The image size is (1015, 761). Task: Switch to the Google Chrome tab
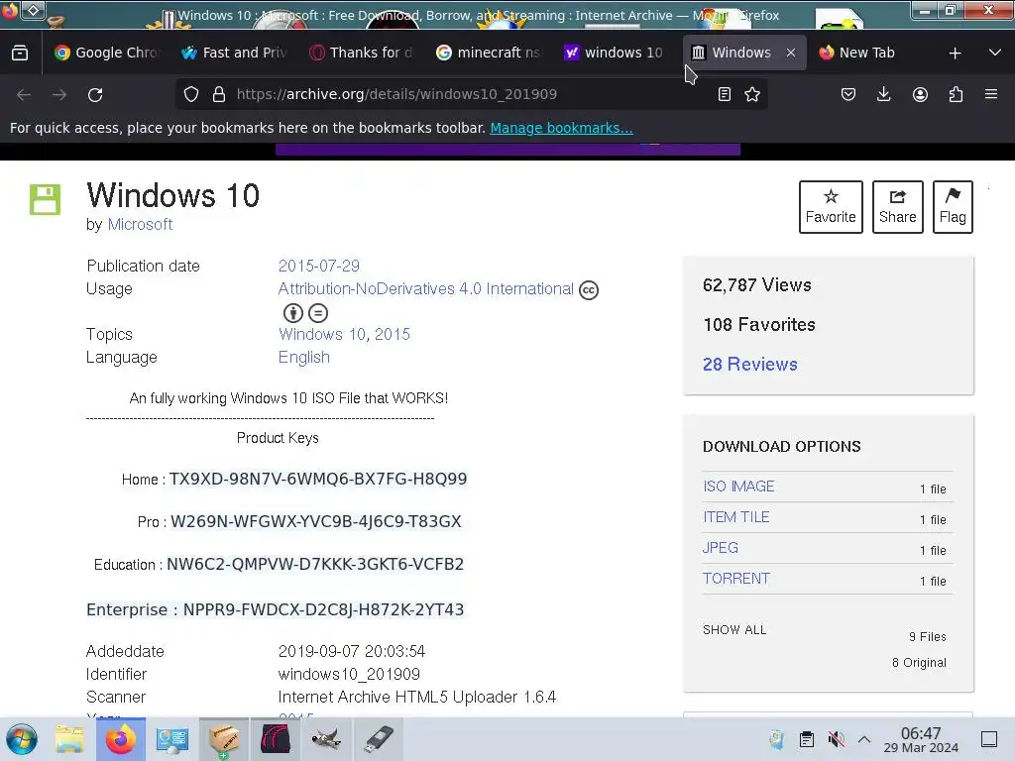[107, 53]
